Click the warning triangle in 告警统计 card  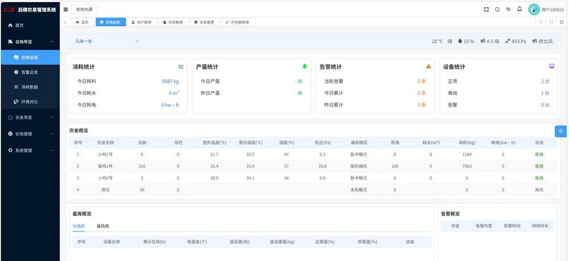pos(428,66)
